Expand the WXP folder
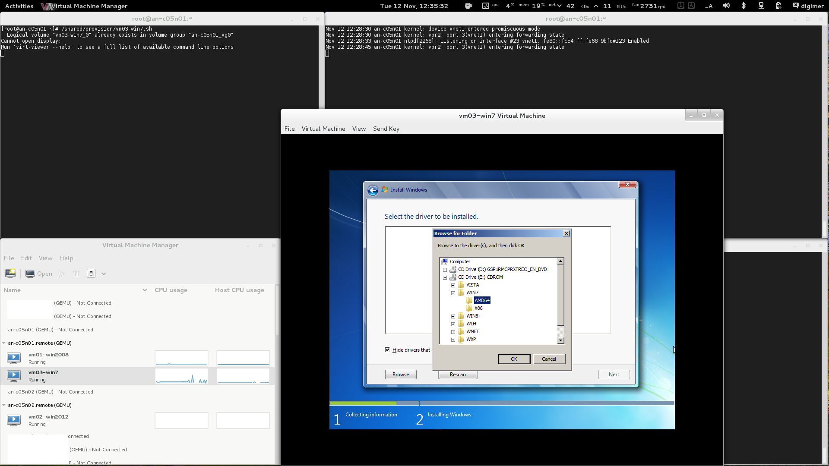Image resolution: width=829 pixels, height=466 pixels. [453, 340]
